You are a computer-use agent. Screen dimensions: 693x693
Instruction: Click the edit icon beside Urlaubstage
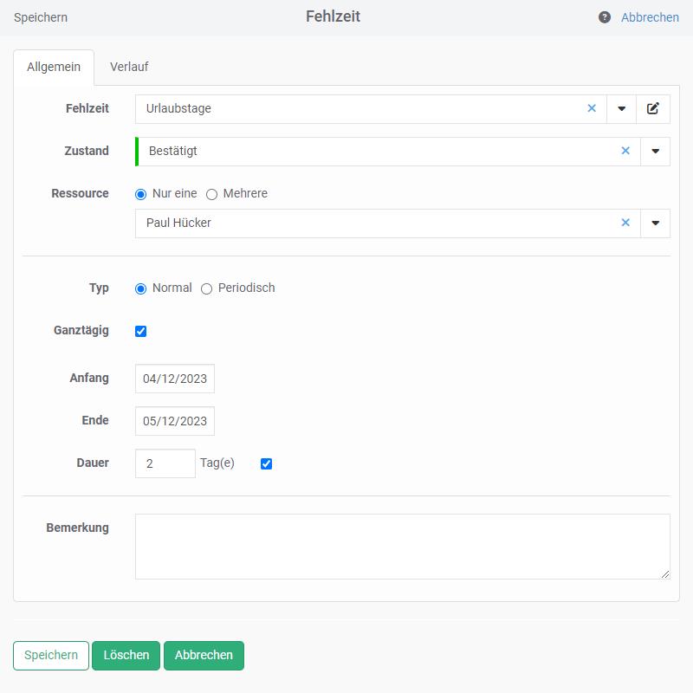pyautogui.click(x=653, y=109)
